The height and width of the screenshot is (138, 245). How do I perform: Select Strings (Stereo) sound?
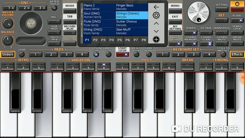(x=132, y=15)
